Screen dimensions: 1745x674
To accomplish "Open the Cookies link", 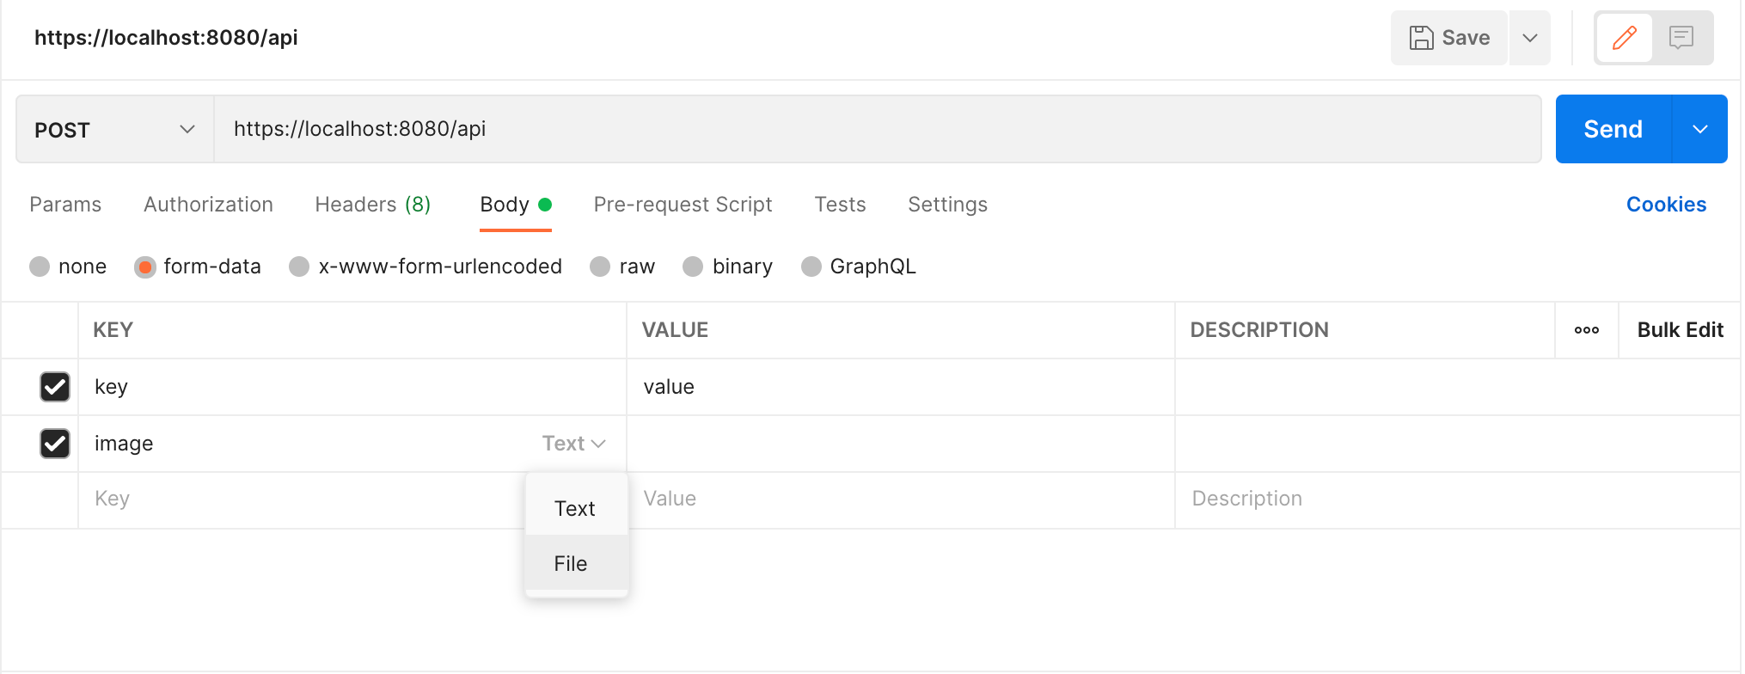I will [1665, 205].
